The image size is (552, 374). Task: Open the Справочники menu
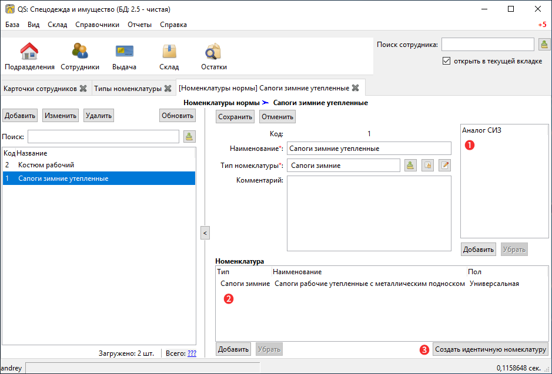pyautogui.click(x=97, y=25)
